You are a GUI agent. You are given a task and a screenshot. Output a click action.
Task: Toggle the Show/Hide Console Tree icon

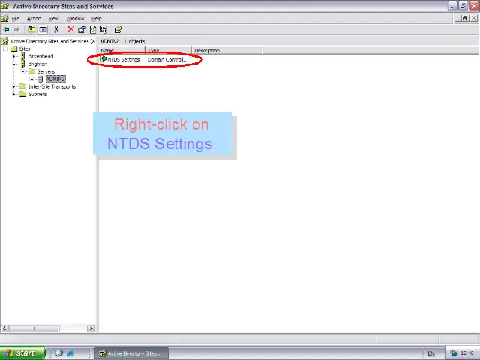(43, 30)
